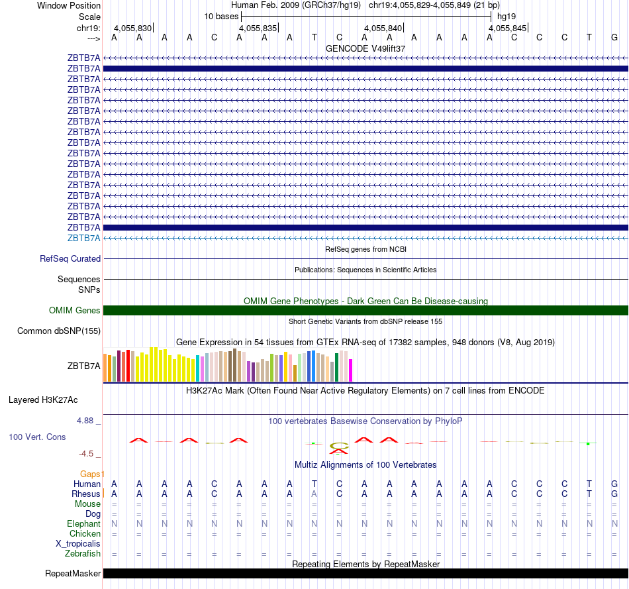Click the '4.88' PhyloP upper scale value

[85, 420]
